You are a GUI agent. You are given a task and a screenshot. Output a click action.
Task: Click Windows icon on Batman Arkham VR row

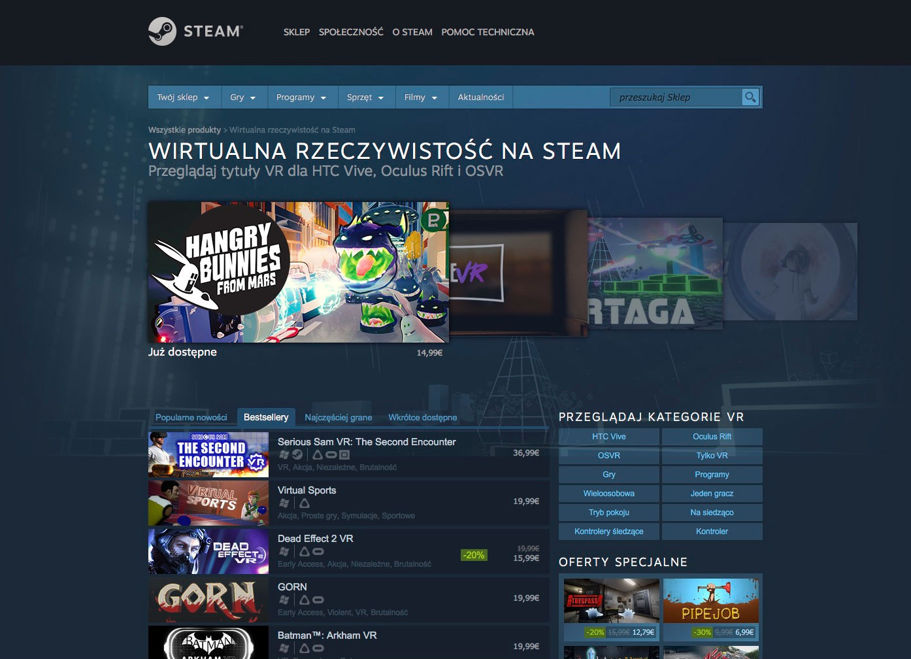click(284, 648)
